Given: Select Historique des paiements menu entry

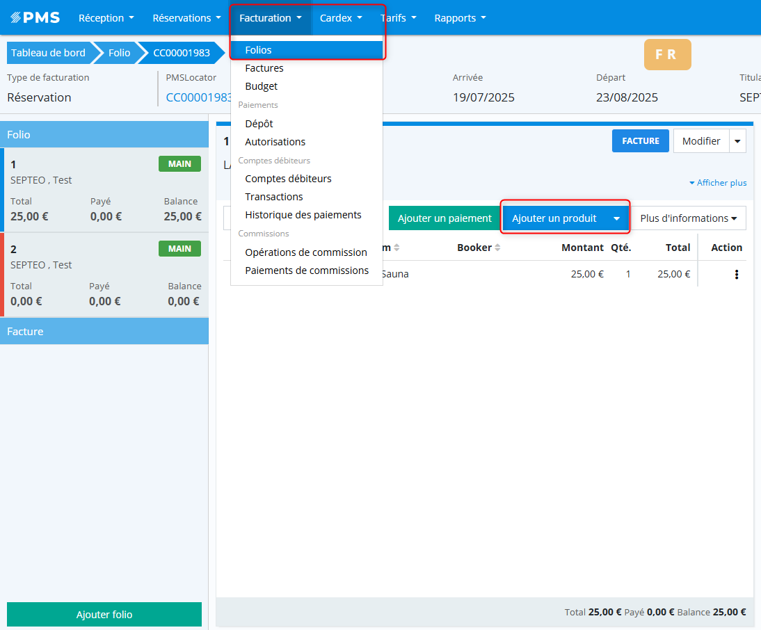Looking at the screenshot, I should click(x=303, y=215).
